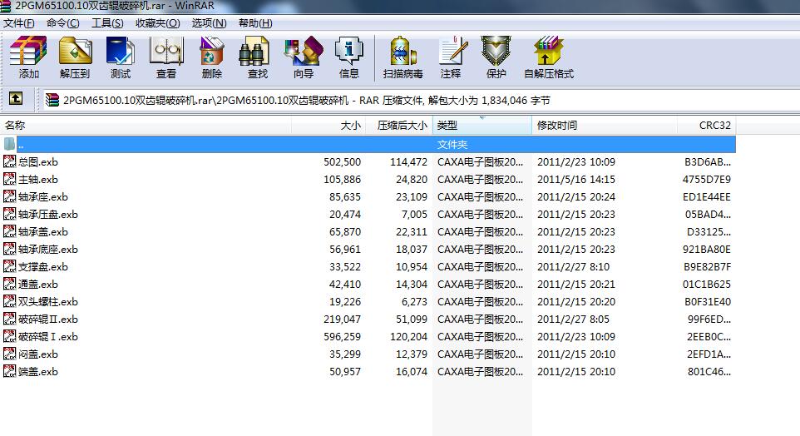
Task: Click packed size value 12,379
Action: (x=411, y=354)
